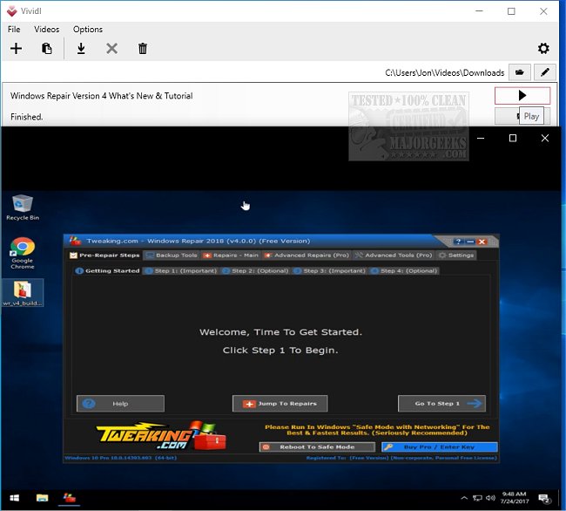Image resolution: width=566 pixels, height=511 pixels.
Task: Click the Tweaking.com logo
Action: pos(161,436)
